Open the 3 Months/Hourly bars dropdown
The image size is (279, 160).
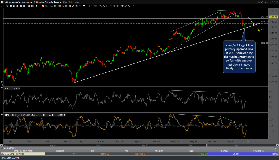coord(47,2)
